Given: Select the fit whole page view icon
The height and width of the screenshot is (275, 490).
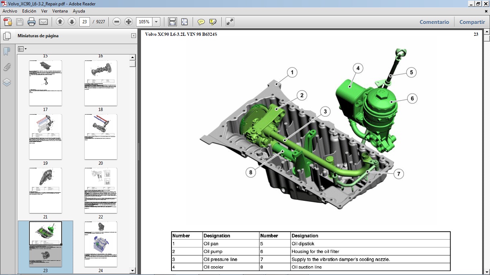Looking at the screenshot, I should click(x=184, y=22).
